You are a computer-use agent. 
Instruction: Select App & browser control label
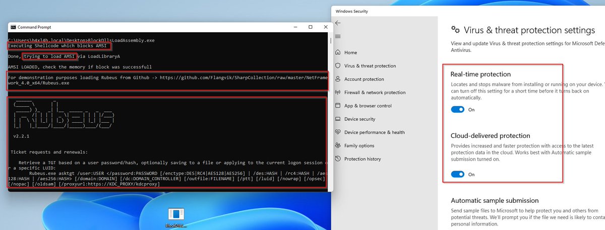[x=368, y=106]
